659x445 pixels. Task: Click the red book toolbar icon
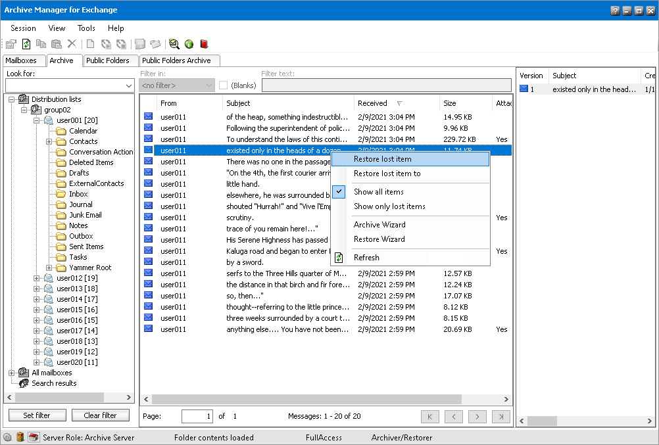coord(204,44)
